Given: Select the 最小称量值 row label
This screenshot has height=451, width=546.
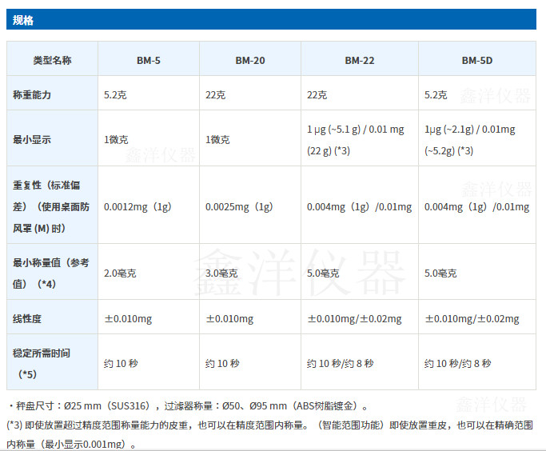Looking at the screenshot, I should (x=51, y=273).
